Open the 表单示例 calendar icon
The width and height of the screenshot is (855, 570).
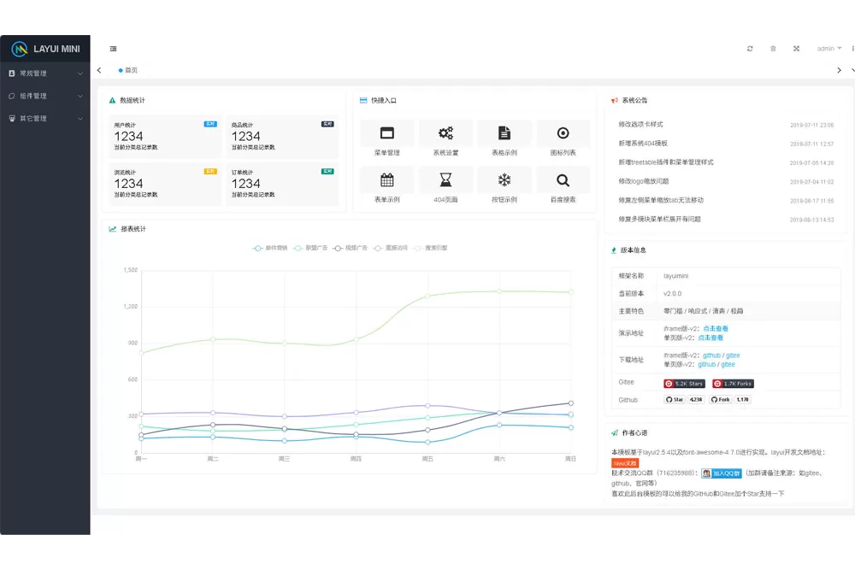(x=387, y=180)
